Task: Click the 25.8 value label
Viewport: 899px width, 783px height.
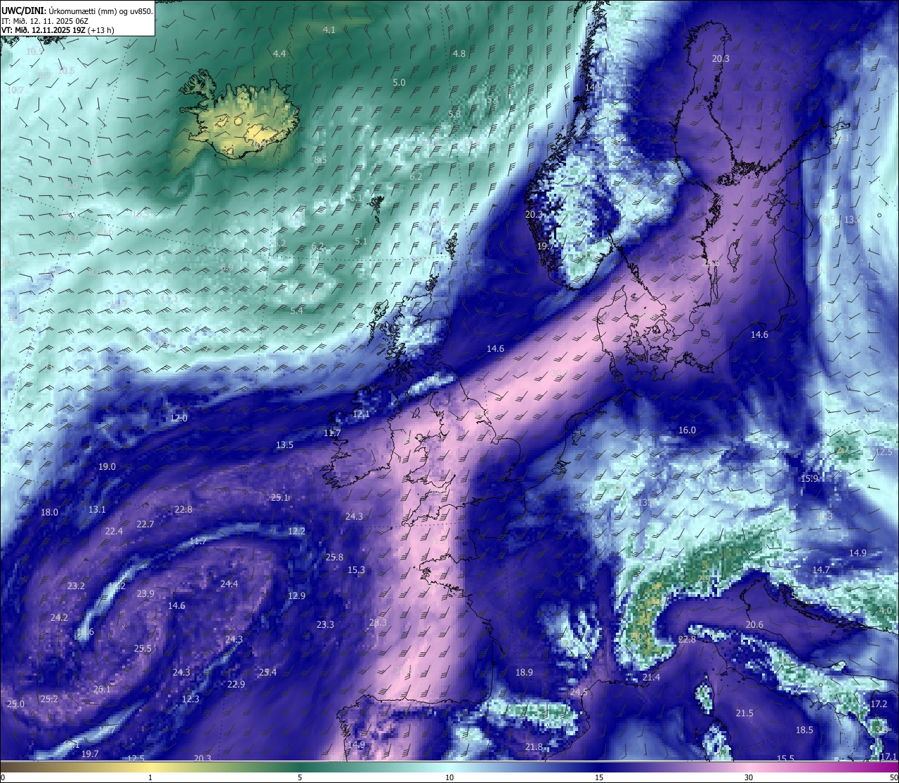Action: pos(334,557)
